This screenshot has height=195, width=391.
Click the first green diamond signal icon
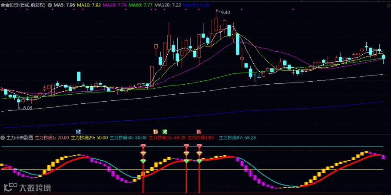click(x=143, y=161)
